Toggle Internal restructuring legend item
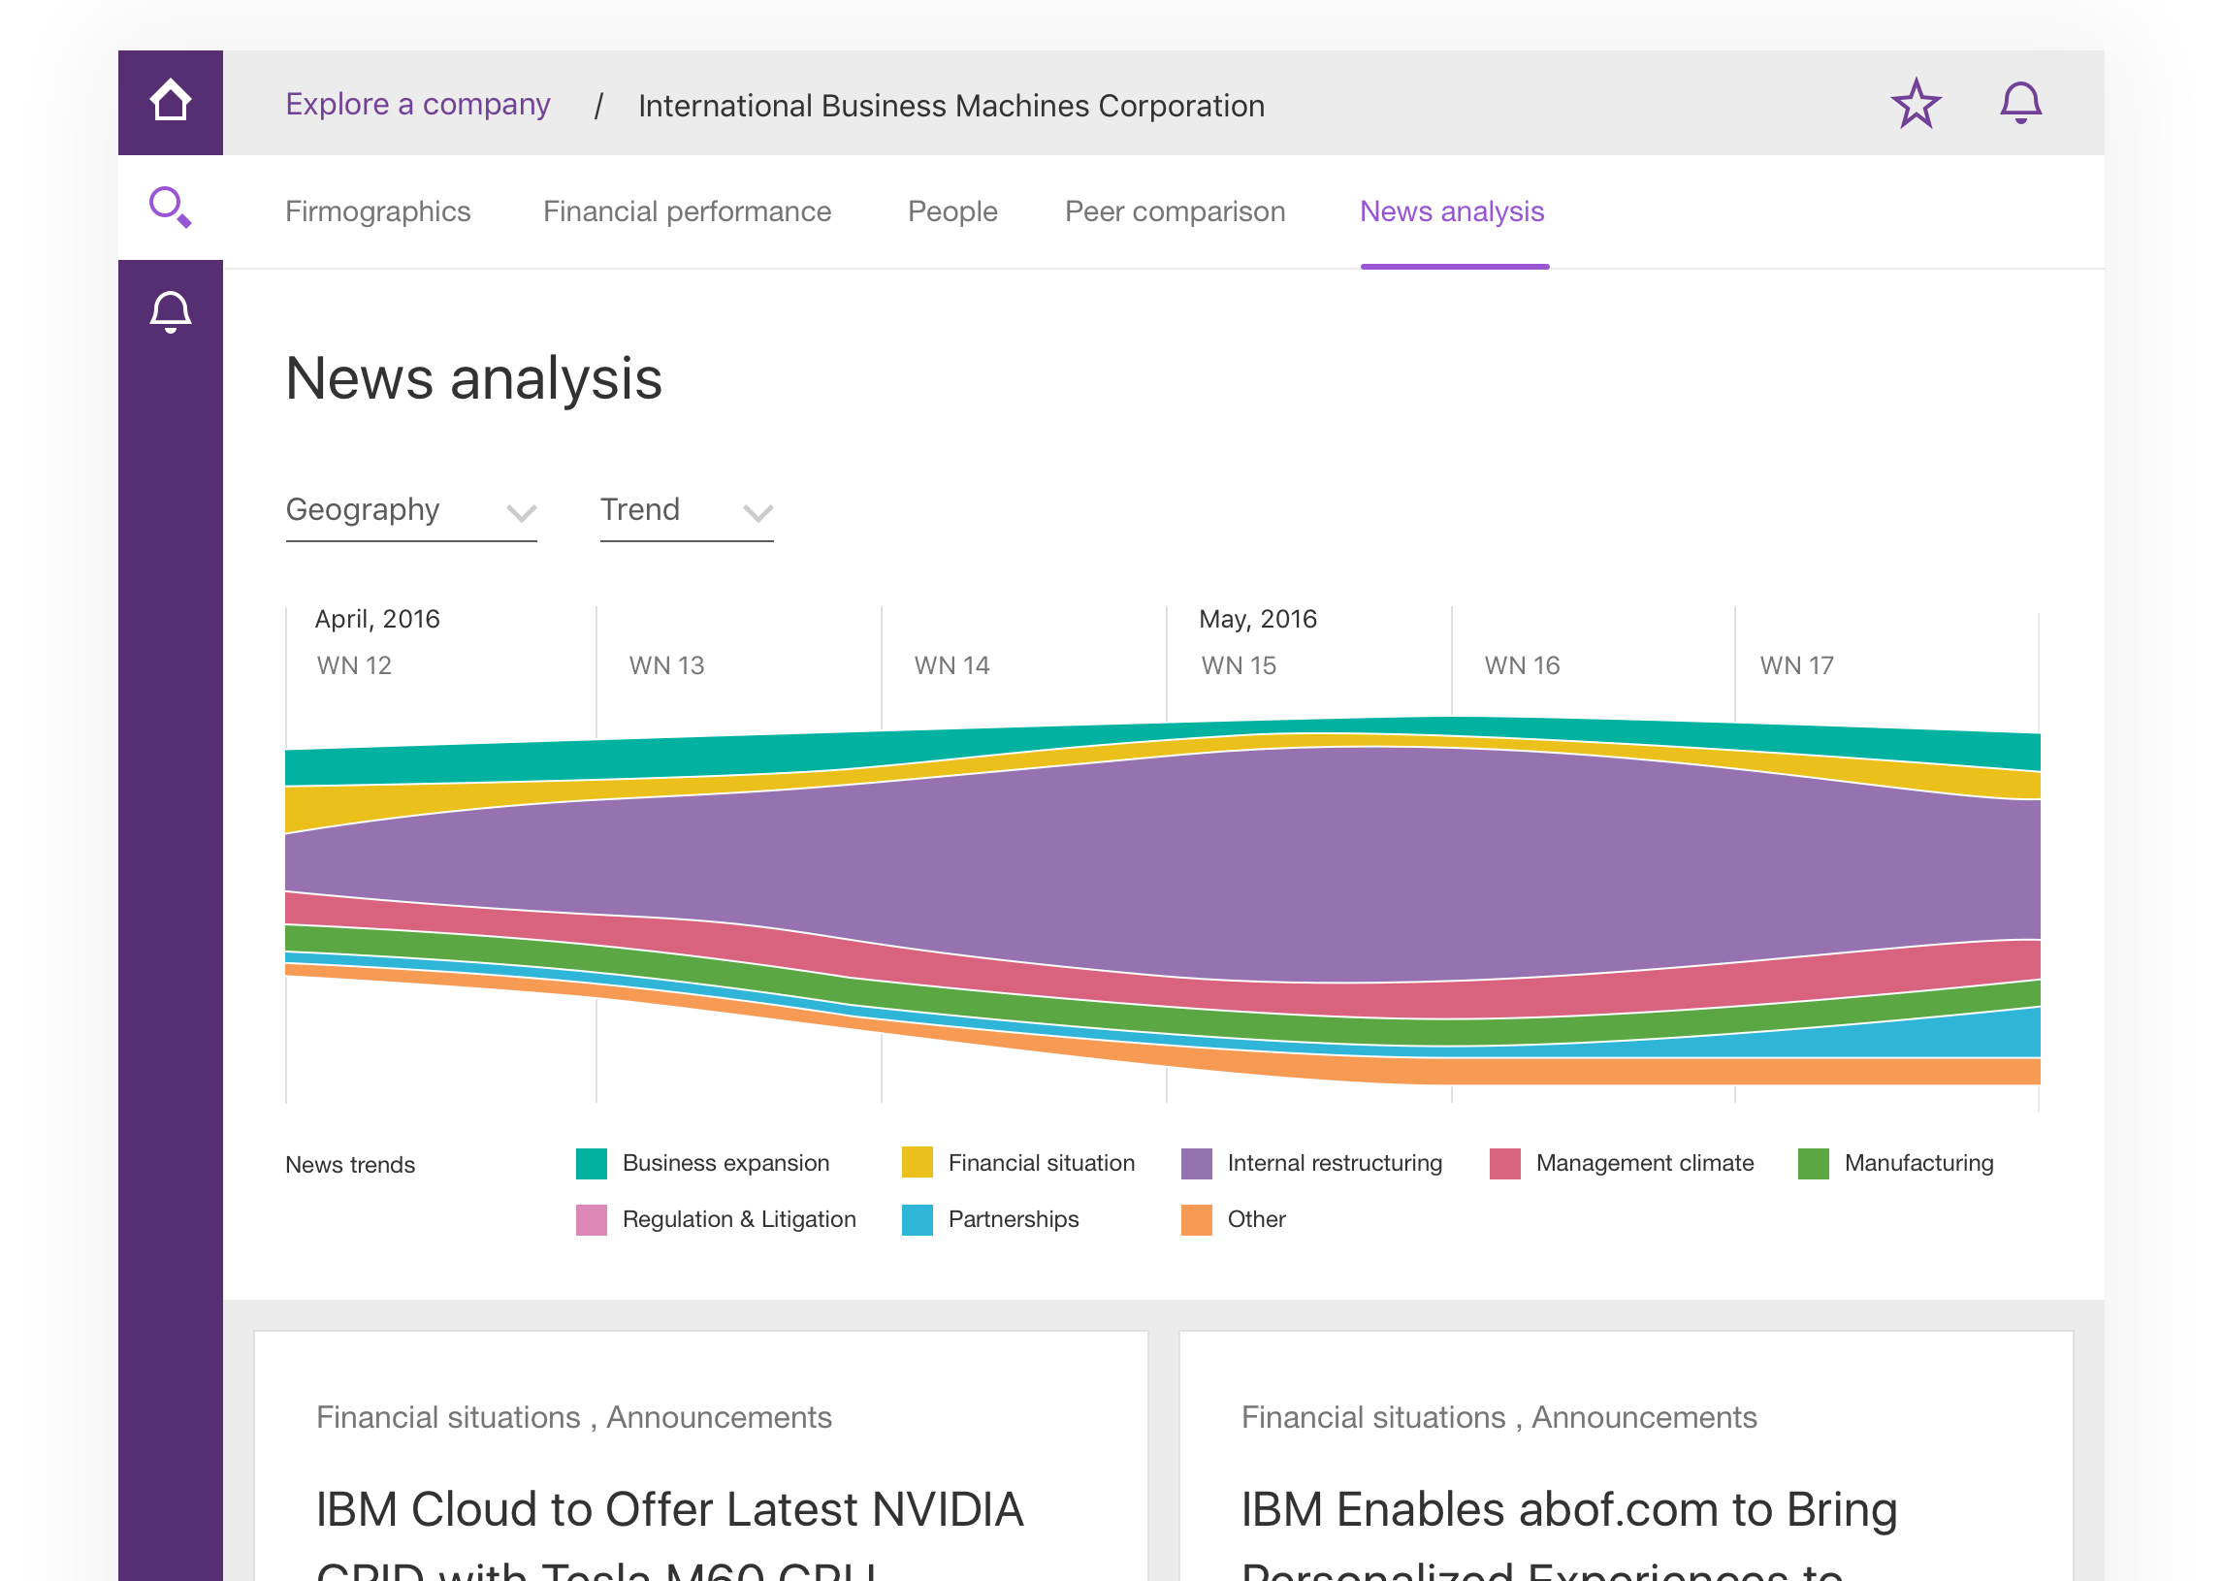2223x1581 pixels. click(x=1334, y=1163)
